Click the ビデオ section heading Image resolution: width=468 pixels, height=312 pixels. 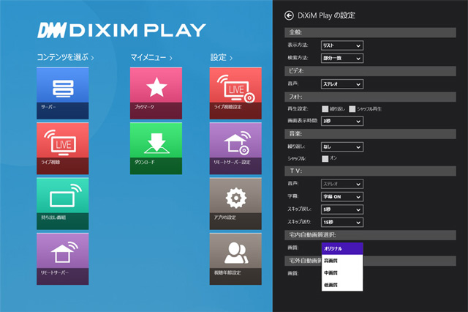[370, 71]
